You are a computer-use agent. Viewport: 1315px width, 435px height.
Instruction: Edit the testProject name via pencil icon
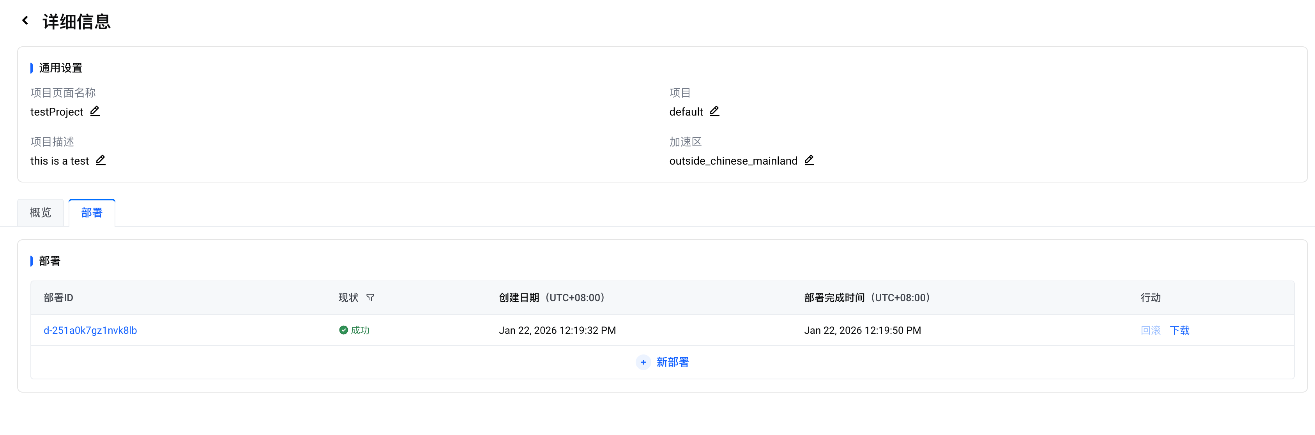pos(95,111)
